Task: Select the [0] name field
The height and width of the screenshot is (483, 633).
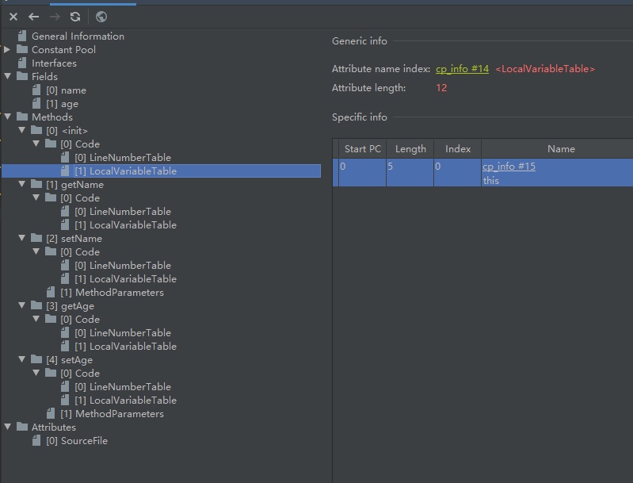Action: pyautogui.click(x=67, y=90)
